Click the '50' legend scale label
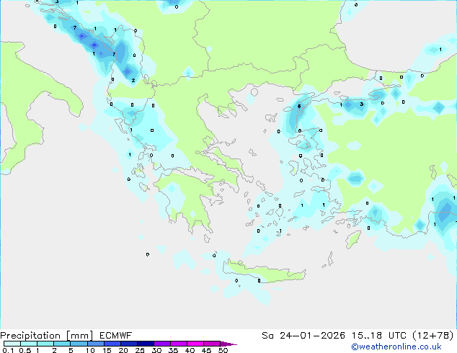This screenshot has width=457, height=353. pos(223,350)
